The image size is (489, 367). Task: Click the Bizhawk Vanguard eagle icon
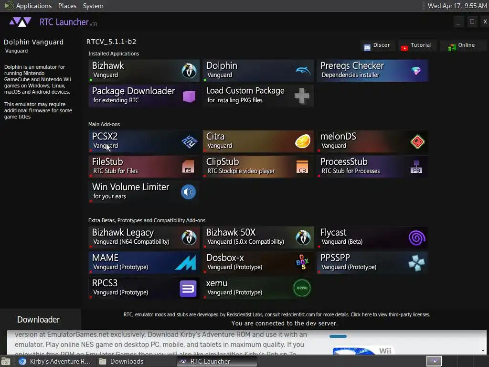(189, 71)
